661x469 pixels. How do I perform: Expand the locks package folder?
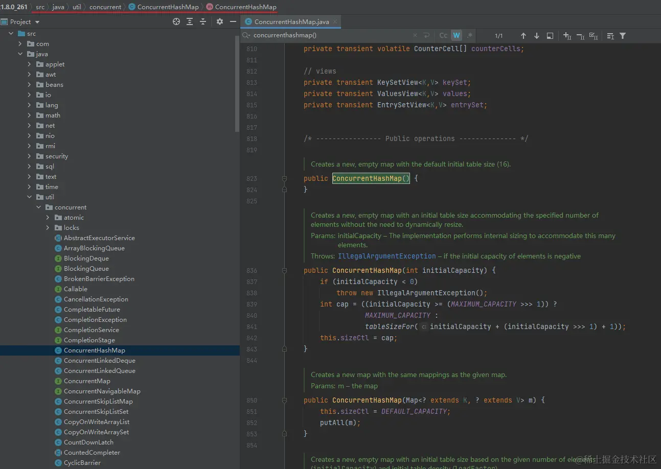click(48, 228)
